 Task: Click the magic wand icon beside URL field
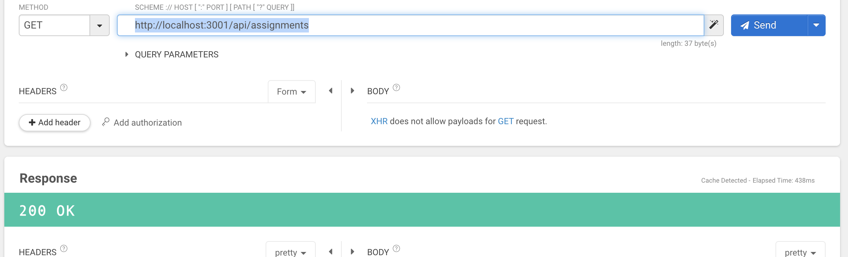pyautogui.click(x=714, y=25)
